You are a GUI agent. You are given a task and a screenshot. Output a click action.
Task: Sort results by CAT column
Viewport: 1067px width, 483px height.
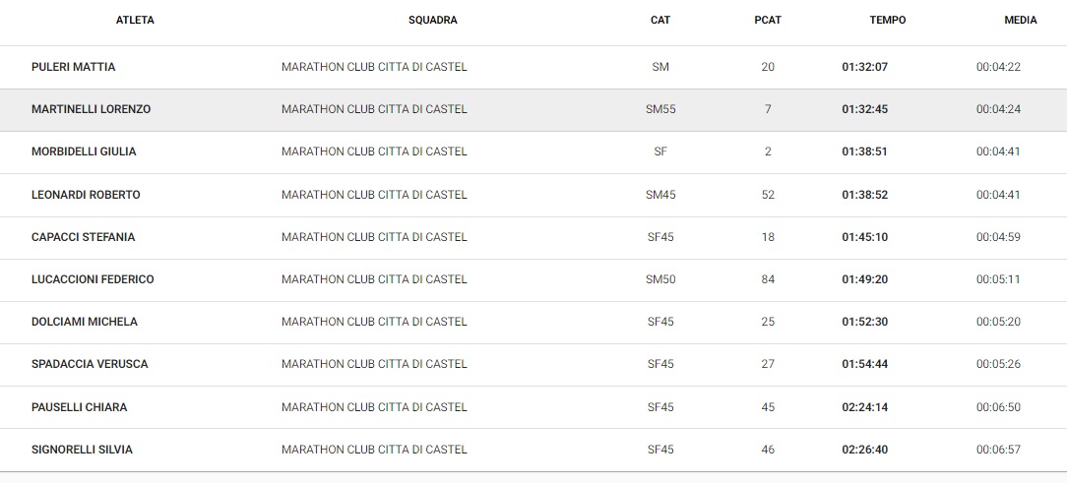pos(660,21)
